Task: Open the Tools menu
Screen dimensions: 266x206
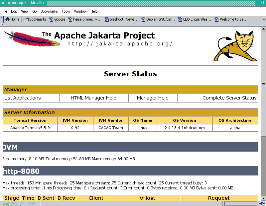Action: (x=66, y=11)
